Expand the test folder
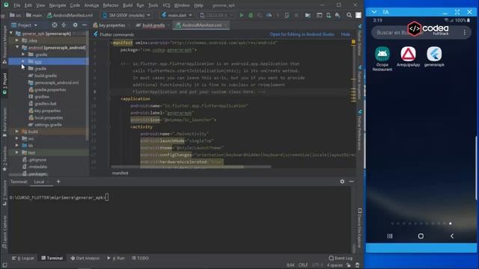This screenshot has width=479, height=269. pyautogui.click(x=17, y=152)
